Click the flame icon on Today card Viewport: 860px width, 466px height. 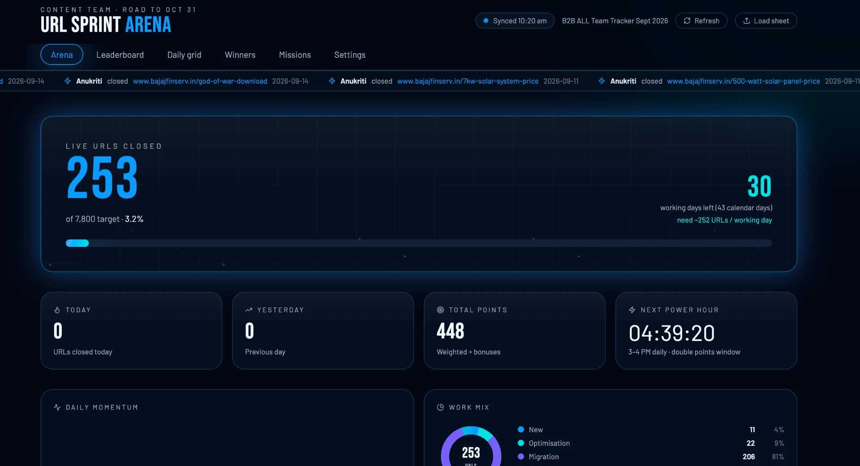[x=57, y=310]
